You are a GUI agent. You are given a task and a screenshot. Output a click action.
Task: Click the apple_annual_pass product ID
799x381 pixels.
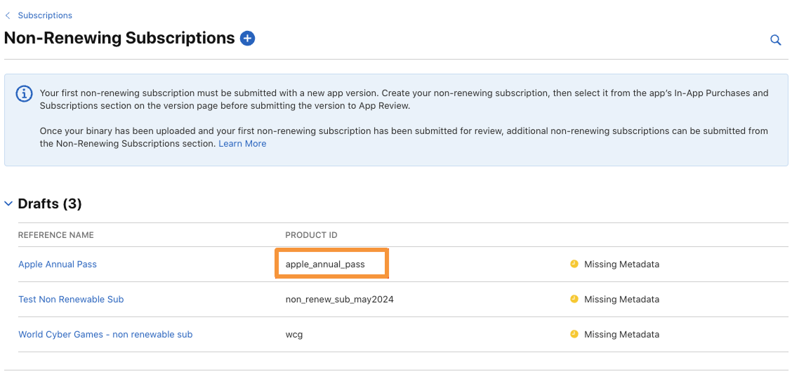(325, 265)
